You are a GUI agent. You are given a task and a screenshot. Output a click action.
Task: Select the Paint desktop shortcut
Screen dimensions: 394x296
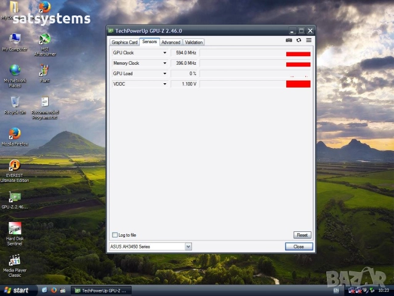(45, 73)
